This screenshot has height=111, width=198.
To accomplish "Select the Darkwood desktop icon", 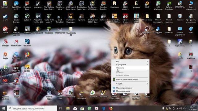I will [x=104, y=17].
